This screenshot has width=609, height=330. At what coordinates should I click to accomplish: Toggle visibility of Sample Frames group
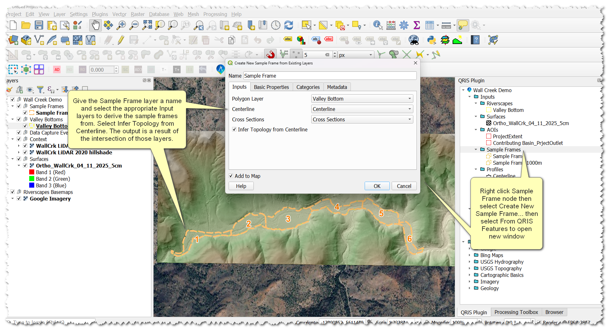[19, 106]
